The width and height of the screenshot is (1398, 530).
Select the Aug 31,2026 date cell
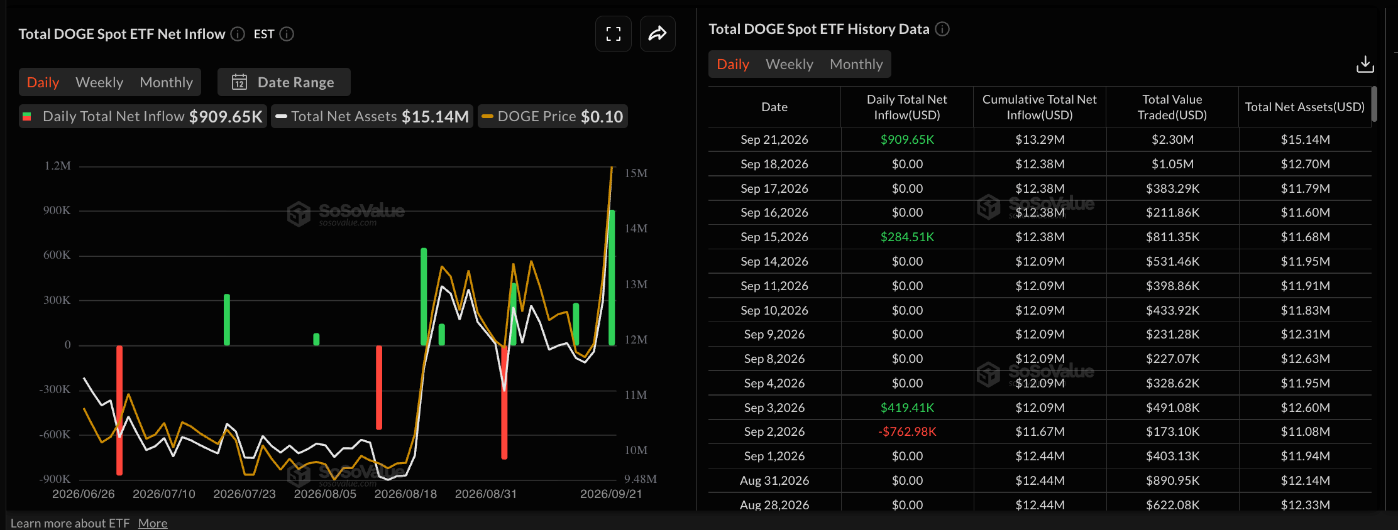[x=774, y=480]
